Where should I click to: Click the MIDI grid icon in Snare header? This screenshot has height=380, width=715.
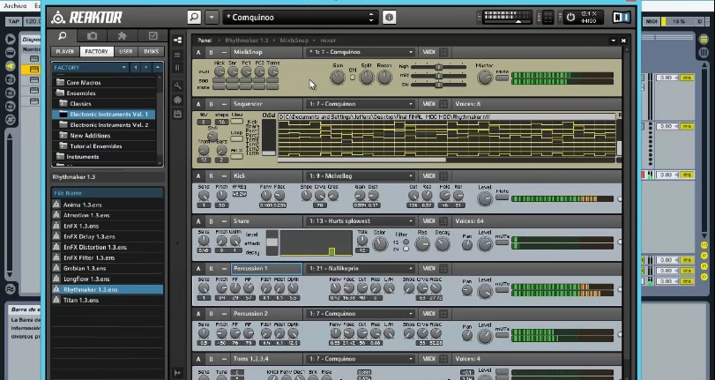click(443, 220)
